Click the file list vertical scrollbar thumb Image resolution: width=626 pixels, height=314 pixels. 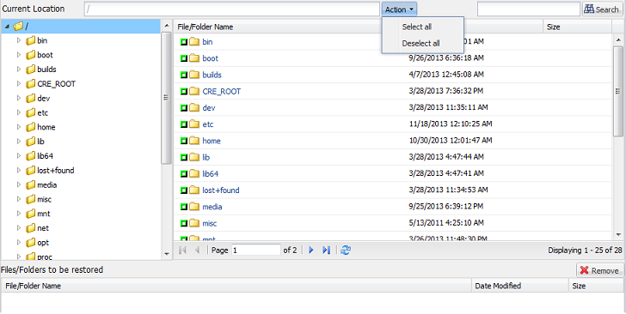point(618,91)
